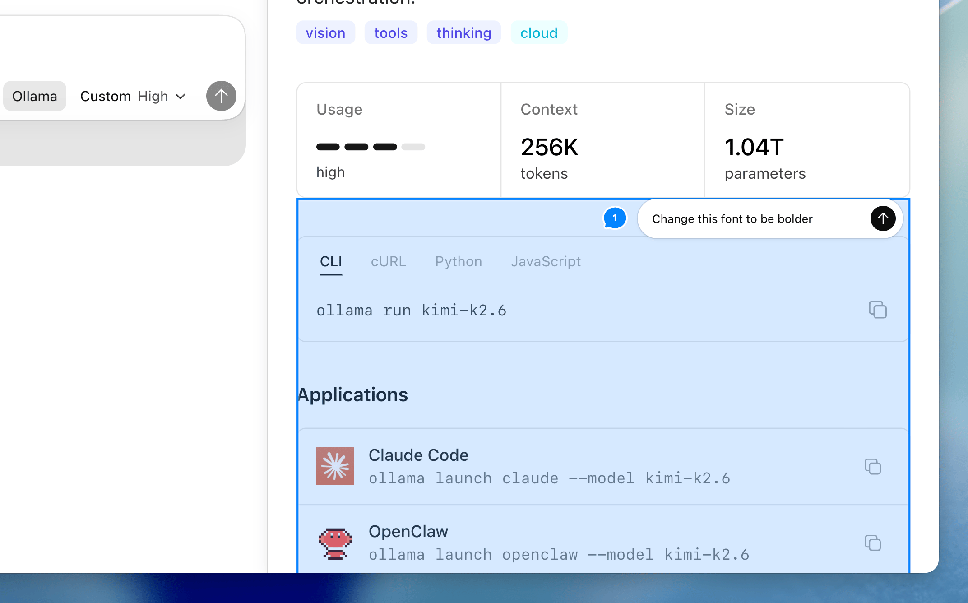This screenshot has height=603, width=968.
Task: Open the cloud tag
Action: (539, 33)
